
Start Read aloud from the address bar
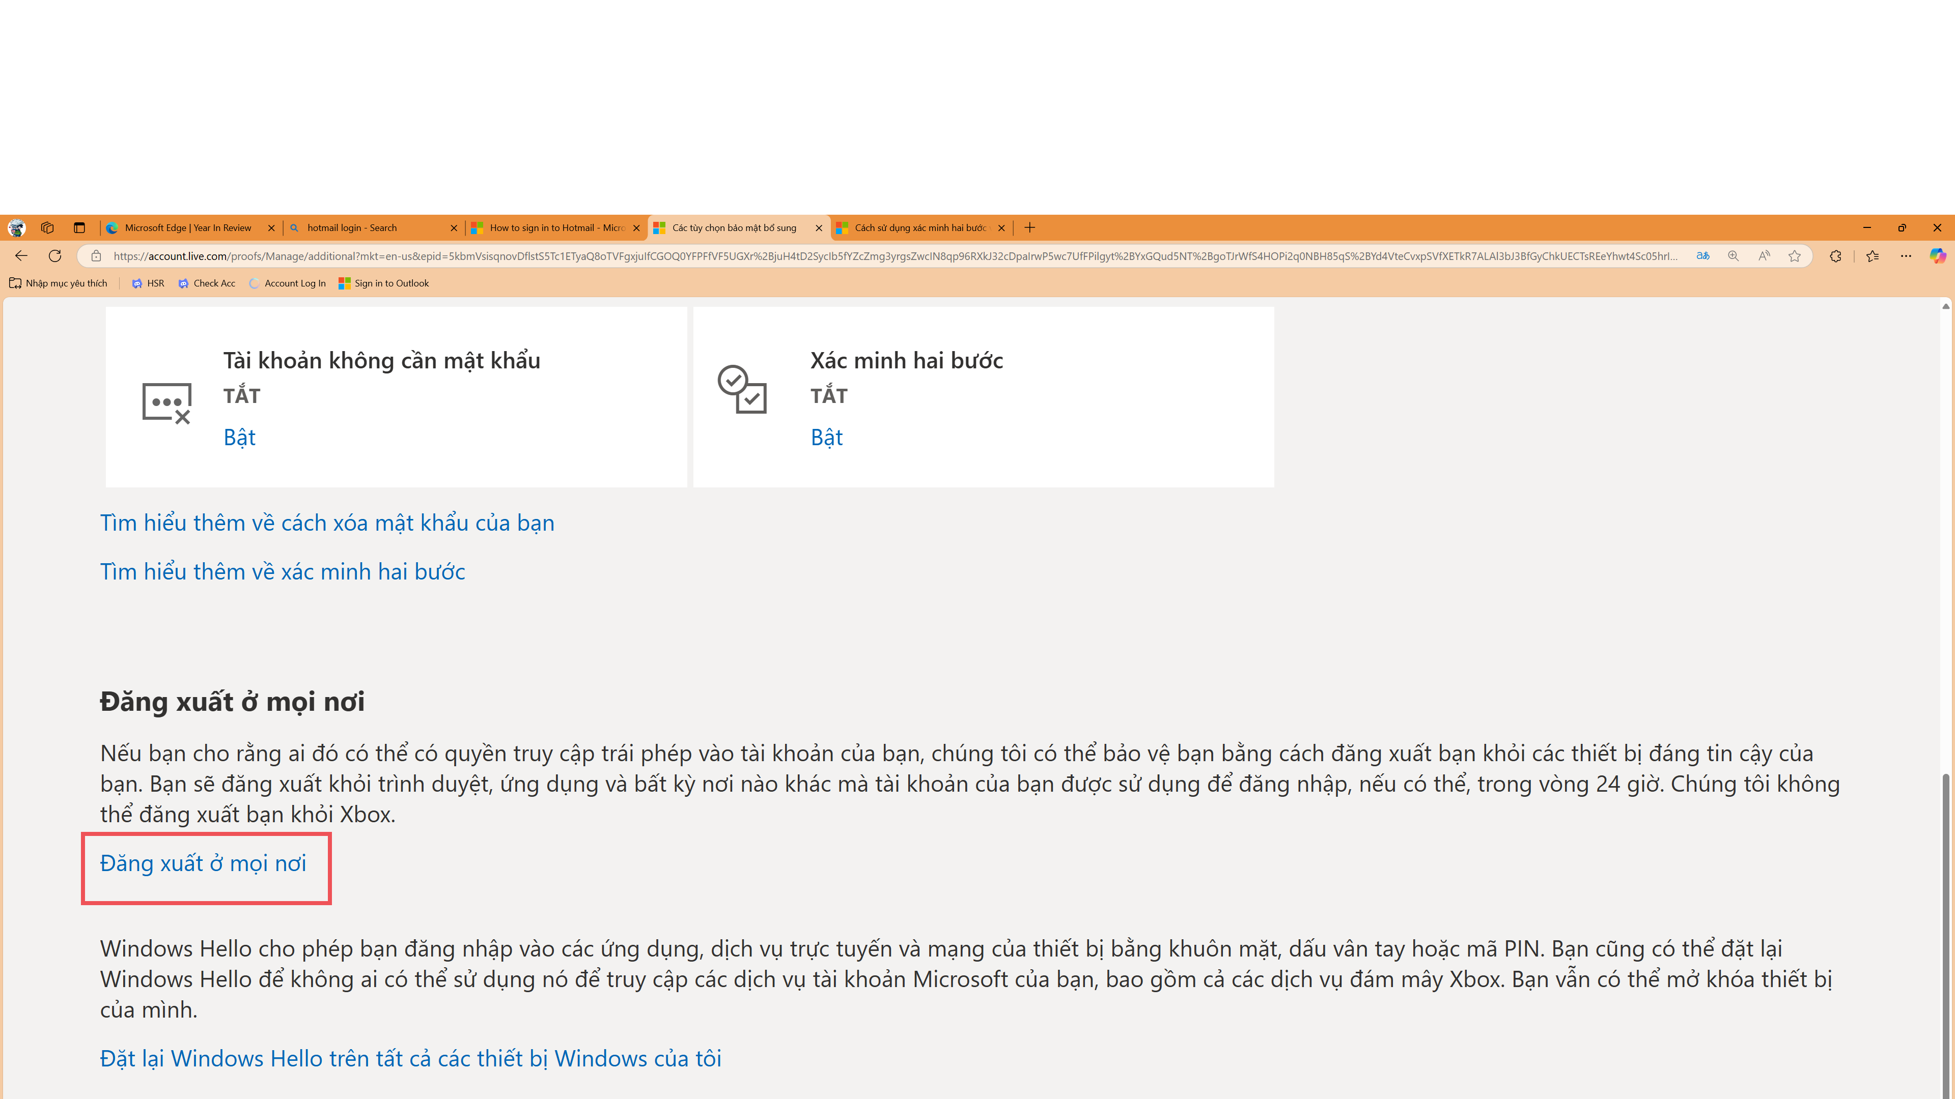coord(1764,256)
